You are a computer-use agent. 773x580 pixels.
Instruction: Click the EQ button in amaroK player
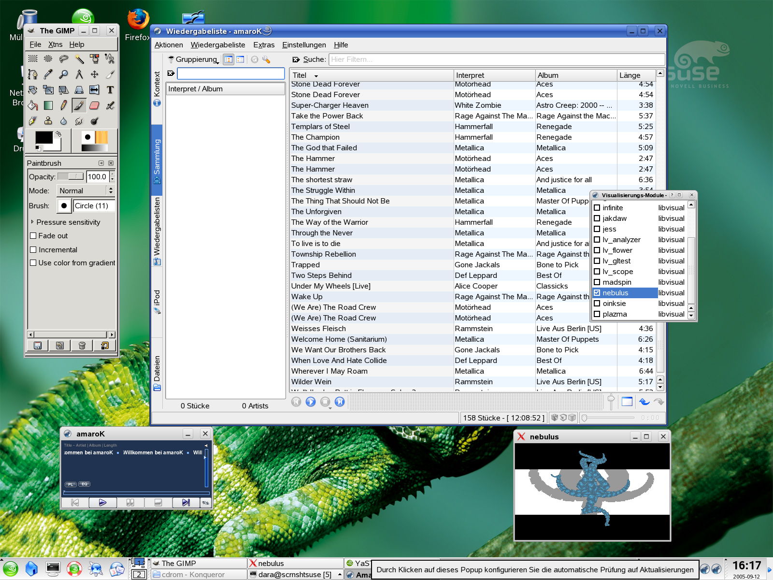(x=85, y=484)
